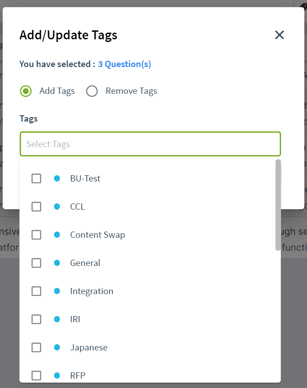Click the tag dropdown list scrollbar
This screenshot has height=388, width=307.
pyautogui.click(x=278, y=205)
